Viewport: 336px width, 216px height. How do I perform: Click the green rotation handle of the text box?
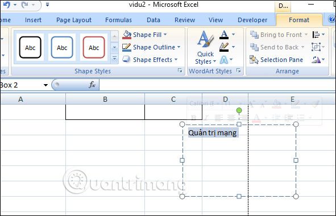[239, 110]
